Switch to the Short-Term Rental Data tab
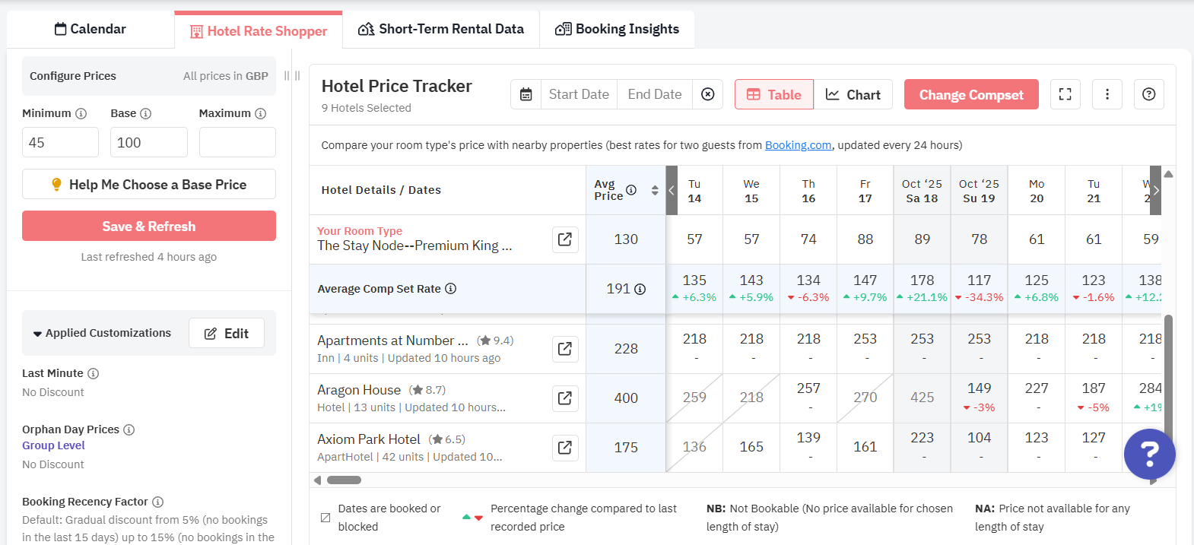 [441, 29]
